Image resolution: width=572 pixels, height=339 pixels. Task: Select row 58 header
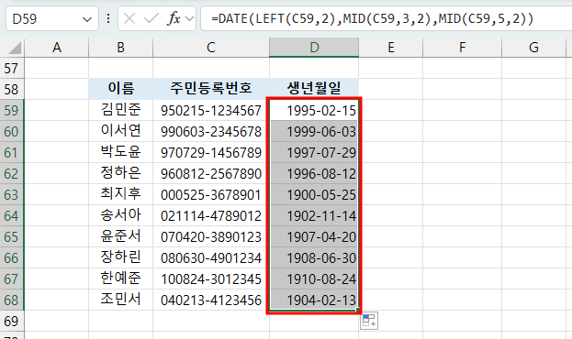12,89
